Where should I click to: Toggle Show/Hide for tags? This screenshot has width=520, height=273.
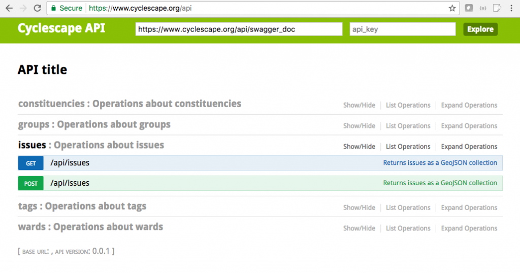[359, 208]
